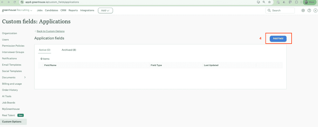The height and width of the screenshot is (127, 318).
Task: Reload the page with the refresh icon
Action: pos(15,2)
